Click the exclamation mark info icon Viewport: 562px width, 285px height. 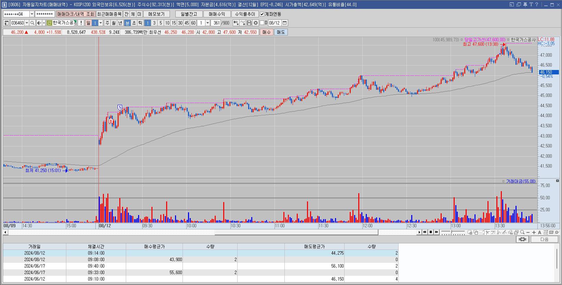click(x=81, y=23)
